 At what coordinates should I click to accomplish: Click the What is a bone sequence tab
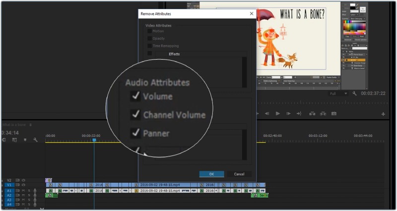[x=14, y=125]
